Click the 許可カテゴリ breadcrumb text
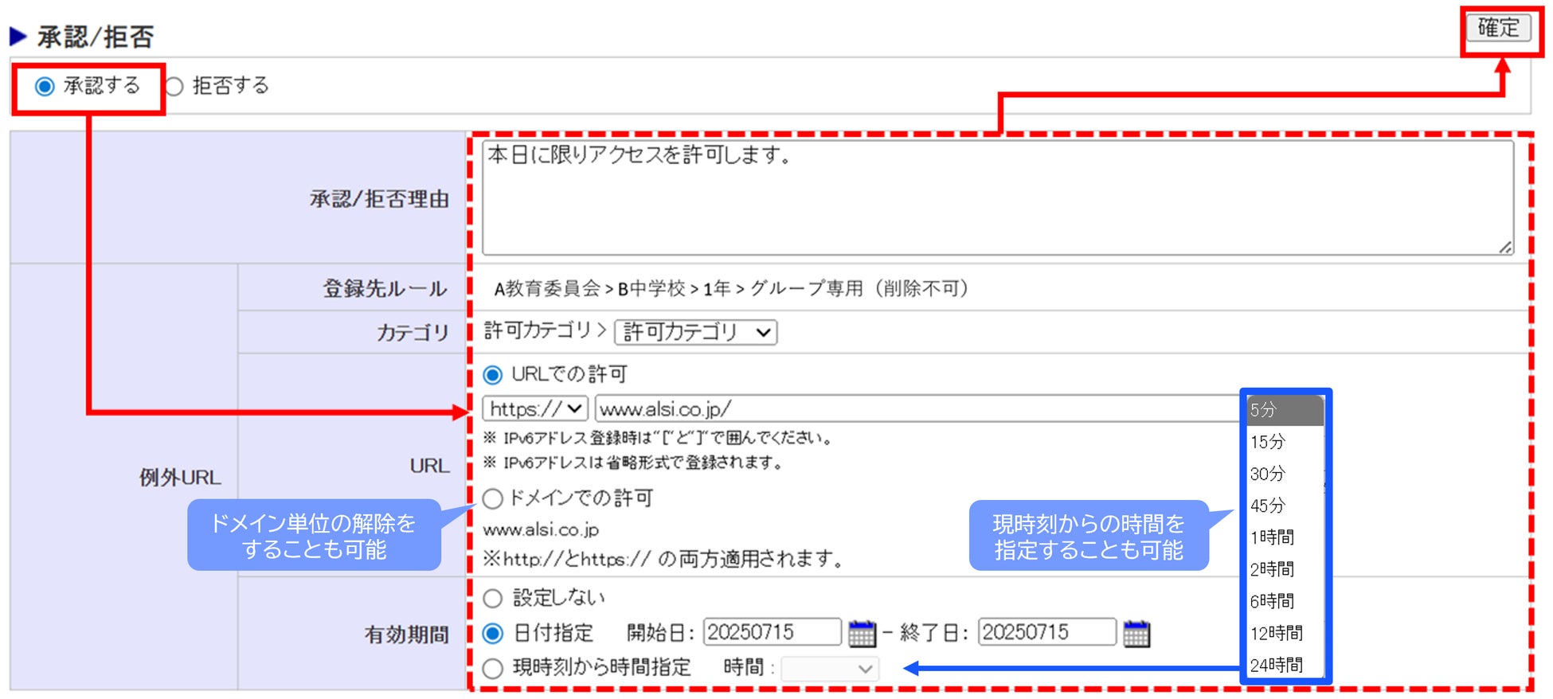The height and width of the screenshot is (699, 1553). coord(538,330)
